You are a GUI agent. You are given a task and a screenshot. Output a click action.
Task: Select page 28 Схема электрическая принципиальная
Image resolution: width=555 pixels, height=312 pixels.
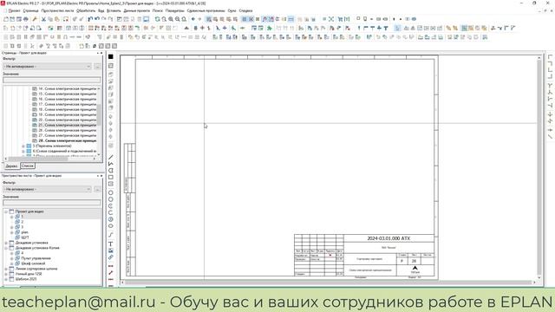tap(68, 140)
